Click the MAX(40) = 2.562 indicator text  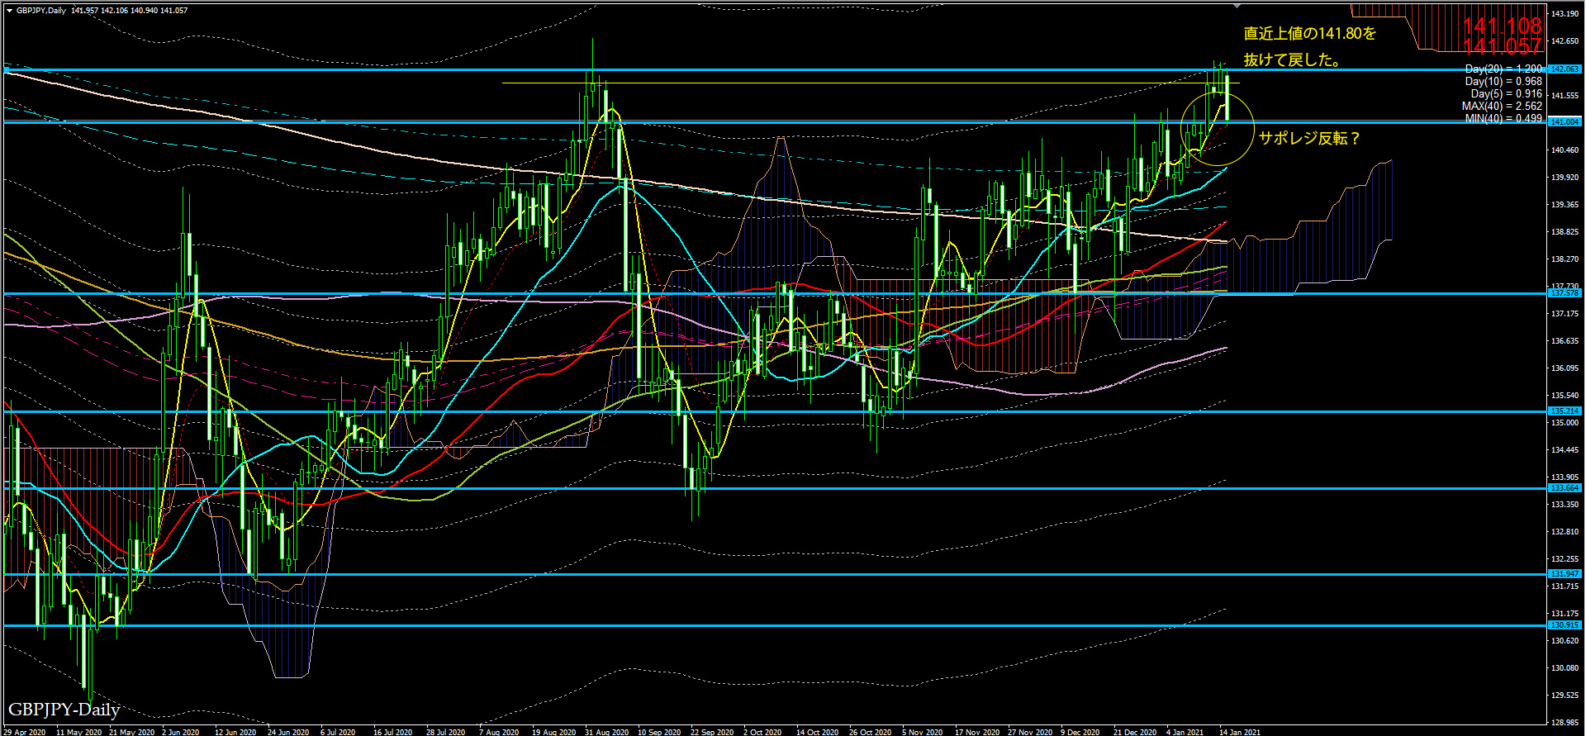(x=1501, y=106)
